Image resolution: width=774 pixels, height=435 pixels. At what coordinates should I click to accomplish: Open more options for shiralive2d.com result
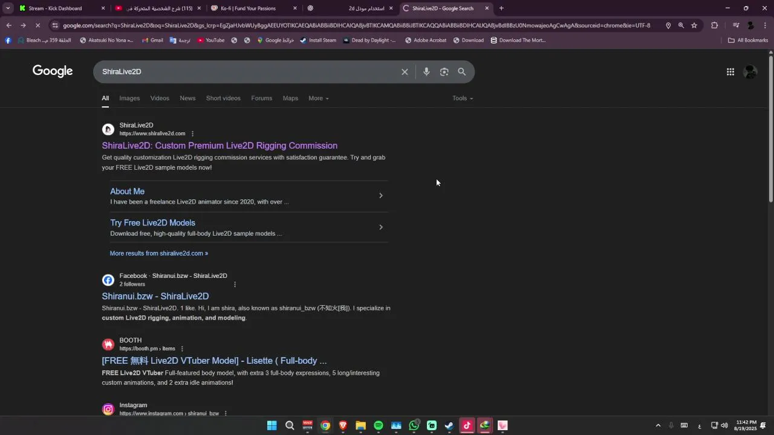coord(193,134)
